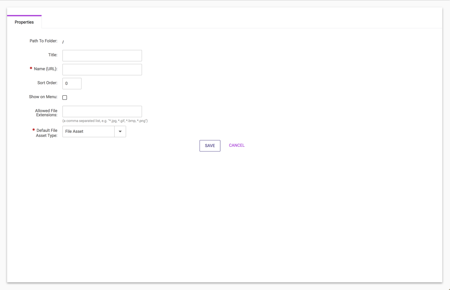Click the comma separated list hint text
This screenshot has height=290, width=450.
pos(105,121)
